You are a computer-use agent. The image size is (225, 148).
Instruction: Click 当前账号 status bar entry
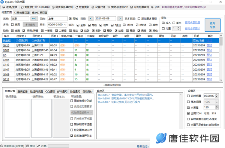[12, 146]
